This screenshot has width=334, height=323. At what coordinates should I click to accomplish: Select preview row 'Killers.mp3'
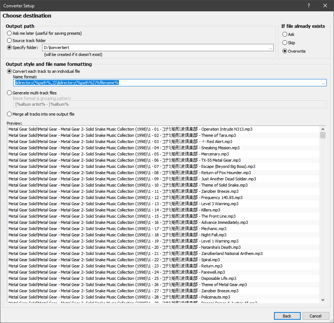click(163, 210)
